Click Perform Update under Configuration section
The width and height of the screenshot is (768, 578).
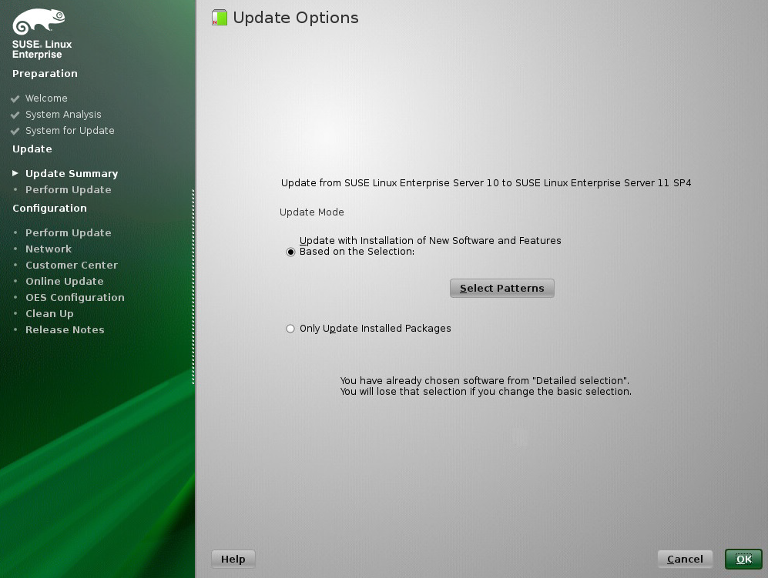click(x=68, y=233)
